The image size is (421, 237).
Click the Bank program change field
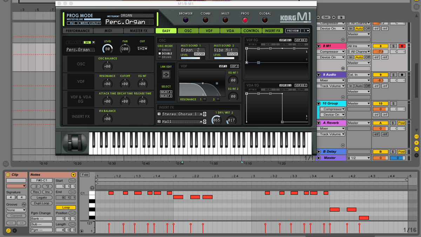tap(41, 219)
